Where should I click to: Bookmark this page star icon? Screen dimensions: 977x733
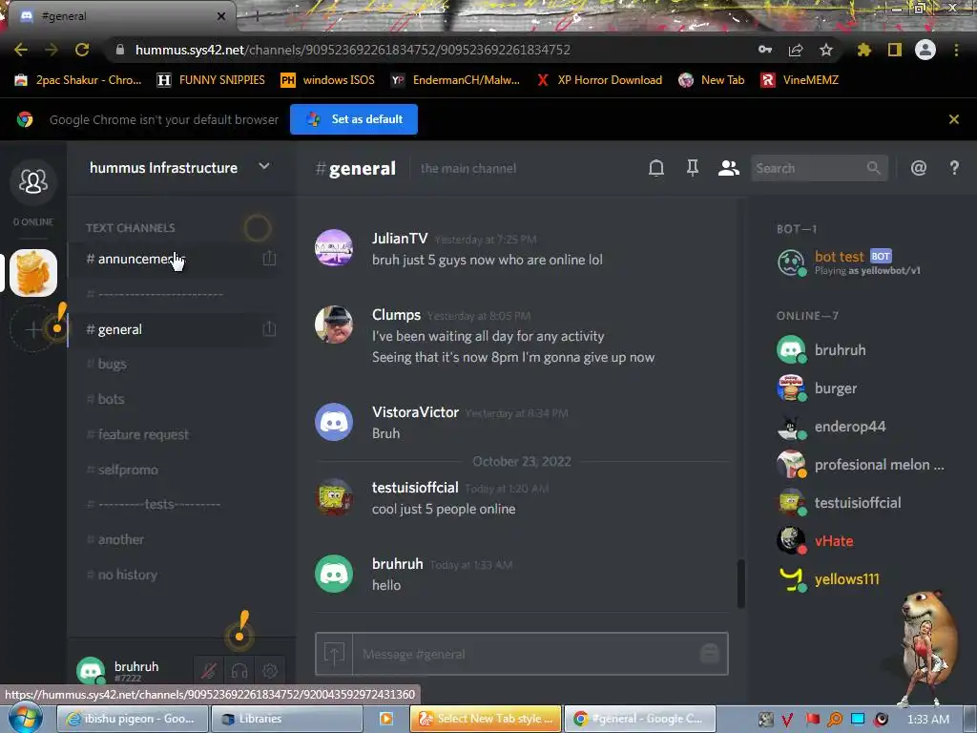coord(825,50)
